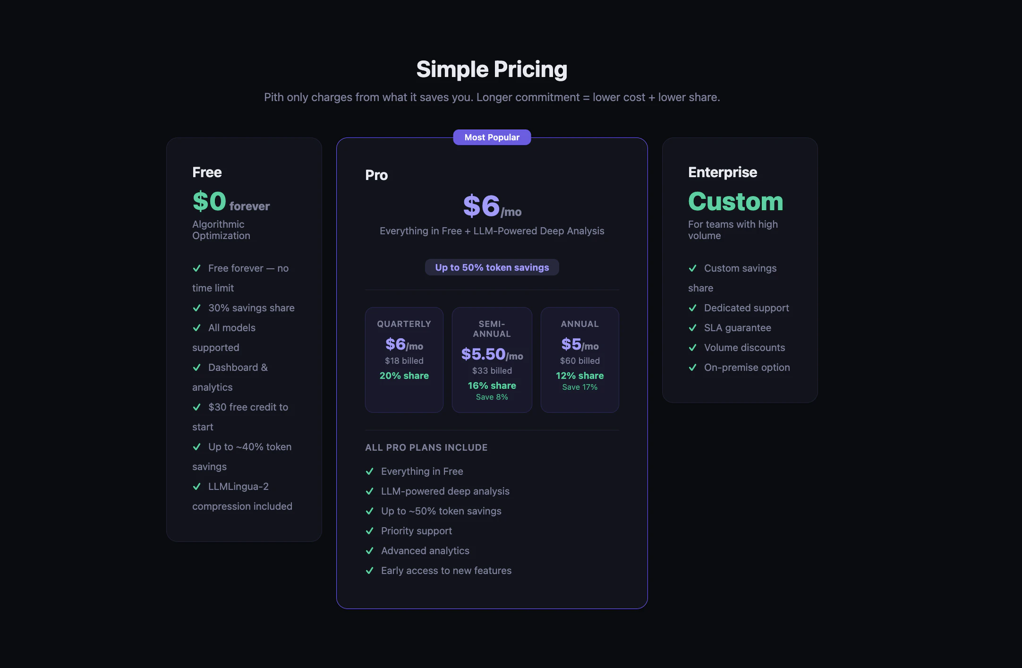Select the QUARTERLY billing option
The height and width of the screenshot is (668, 1022).
tap(404, 360)
